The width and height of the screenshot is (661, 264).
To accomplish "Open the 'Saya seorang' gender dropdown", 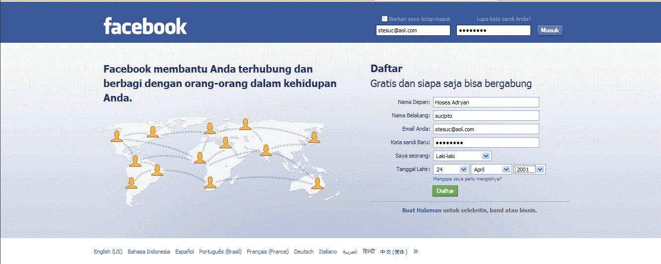I will click(462, 156).
